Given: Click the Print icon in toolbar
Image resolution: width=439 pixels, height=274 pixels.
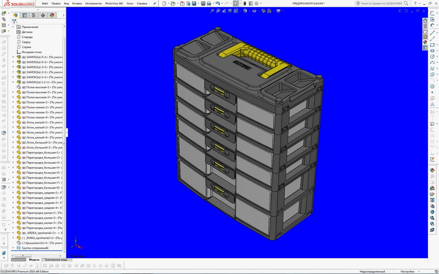Looking at the screenshot, I should 209,3.
